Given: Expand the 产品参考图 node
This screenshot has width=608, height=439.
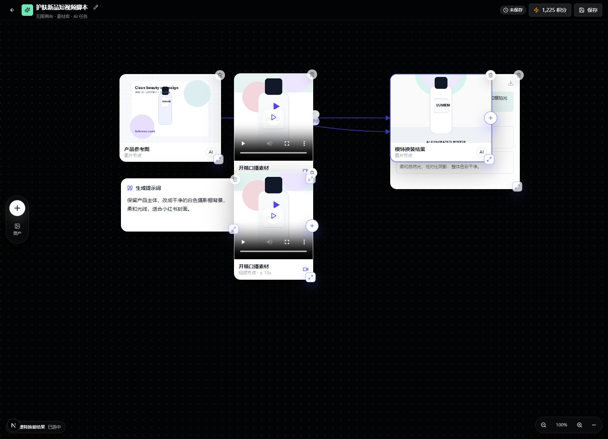Looking at the screenshot, I should click(x=219, y=159).
